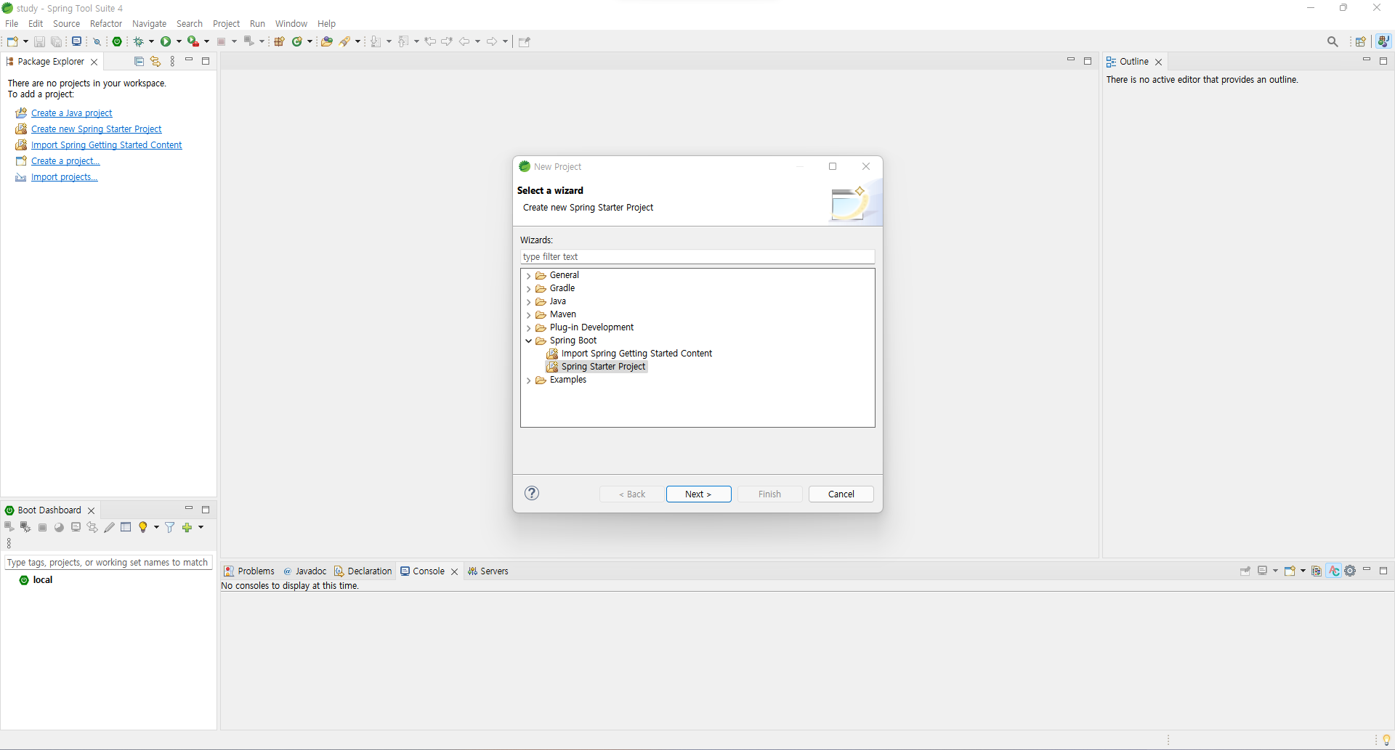Switch to the Declaration tab
Image resolution: width=1395 pixels, height=750 pixels.
[363, 571]
